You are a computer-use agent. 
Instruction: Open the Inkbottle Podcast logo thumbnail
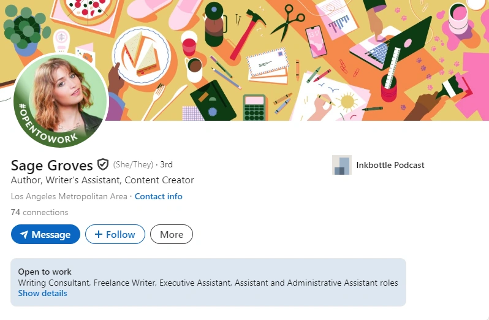coord(341,165)
